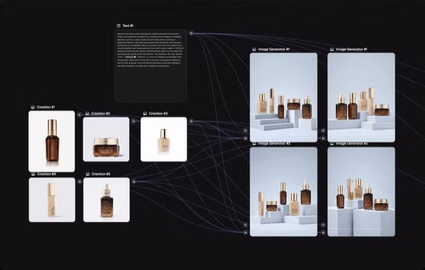425x270 pixels.
Task: Select the Text #1 node title
Action: (x=128, y=26)
